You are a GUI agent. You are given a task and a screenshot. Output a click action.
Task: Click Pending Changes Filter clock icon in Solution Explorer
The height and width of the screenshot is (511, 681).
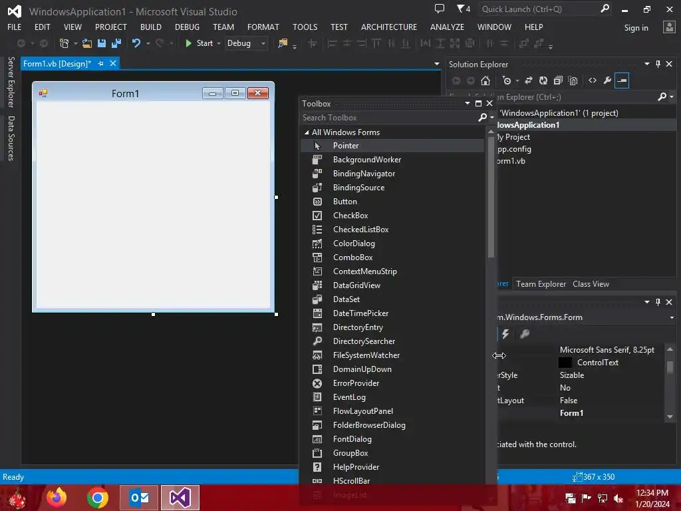click(x=506, y=81)
